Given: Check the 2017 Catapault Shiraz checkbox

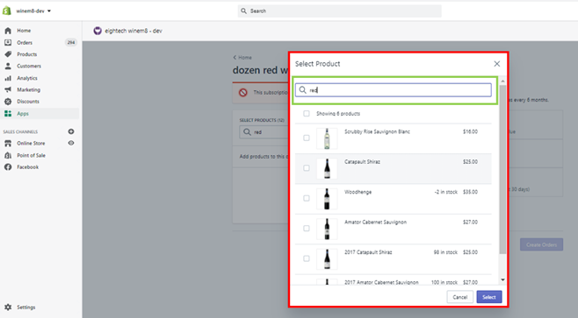Looking at the screenshot, I should pyautogui.click(x=307, y=258).
